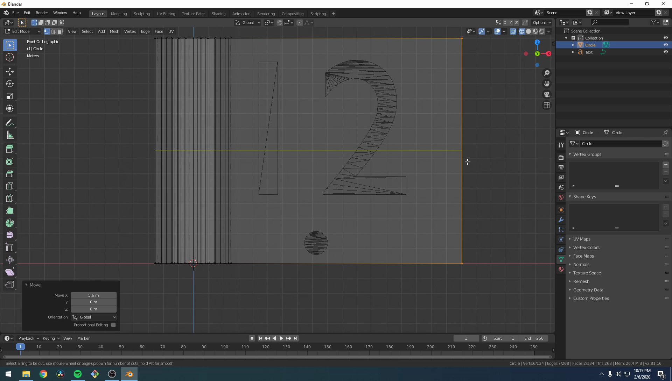This screenshot has width=672, height=381.
Task: Expand the UV Maps panel
Action: click(581, 239)
